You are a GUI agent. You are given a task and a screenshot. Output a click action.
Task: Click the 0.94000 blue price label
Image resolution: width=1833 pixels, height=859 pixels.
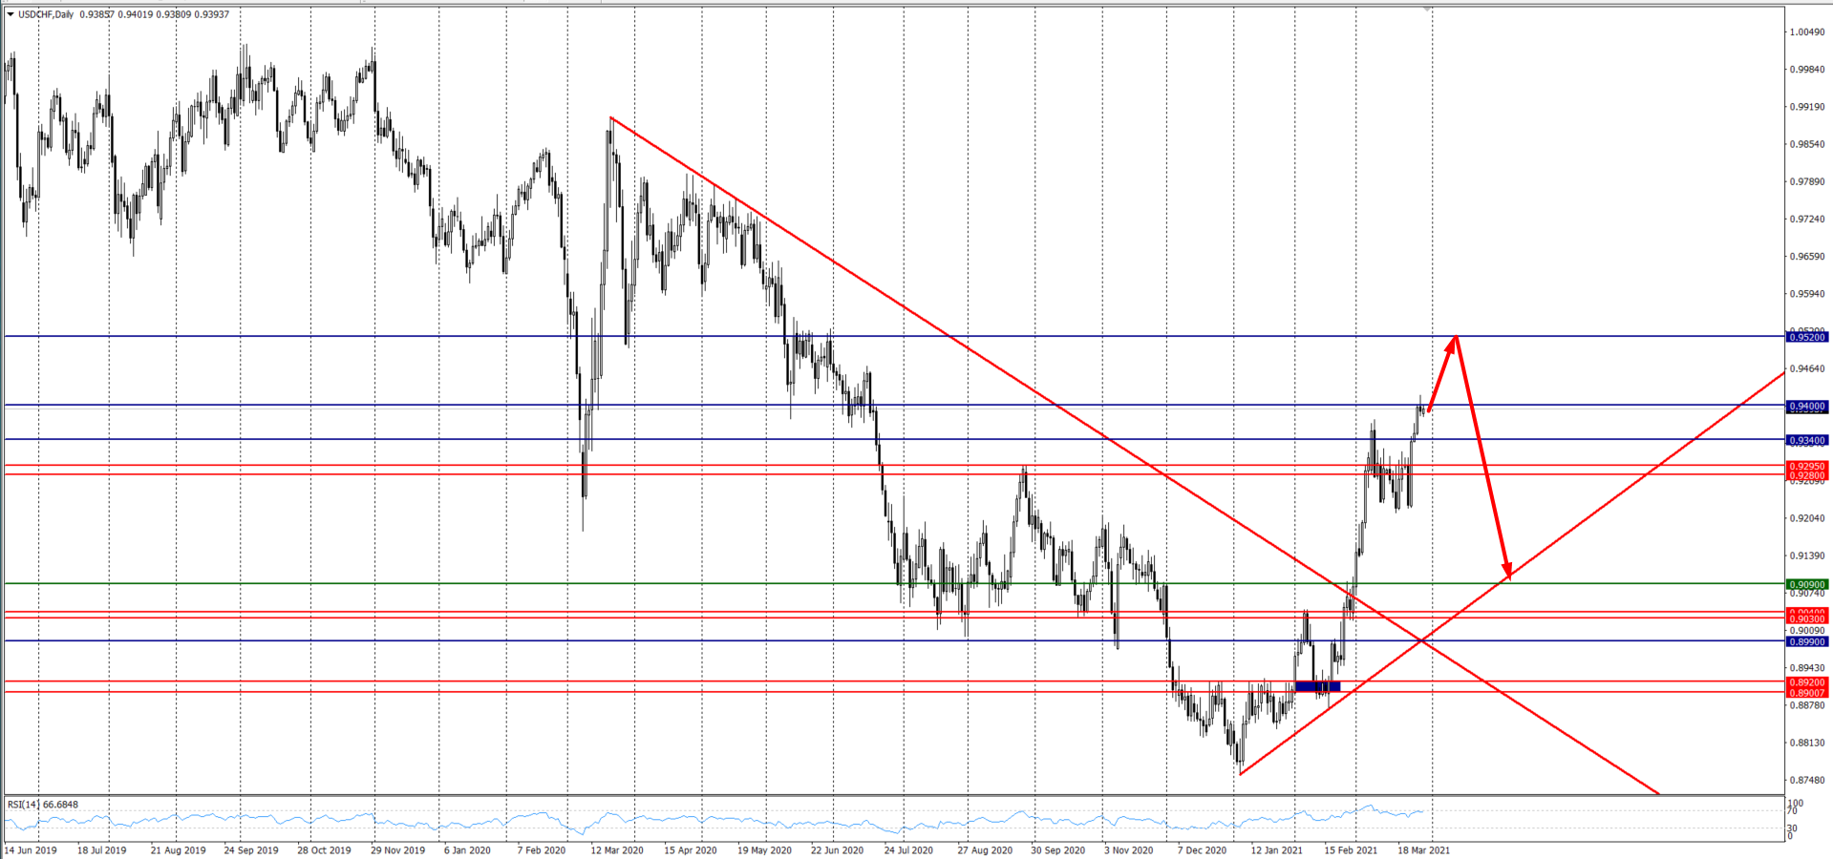[x=1806, y=407]
